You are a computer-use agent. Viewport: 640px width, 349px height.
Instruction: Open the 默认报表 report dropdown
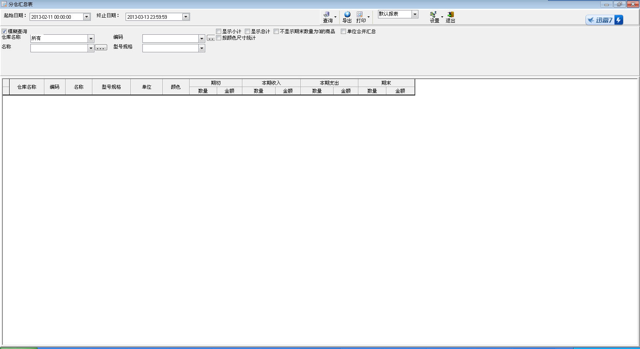point(415,14)
